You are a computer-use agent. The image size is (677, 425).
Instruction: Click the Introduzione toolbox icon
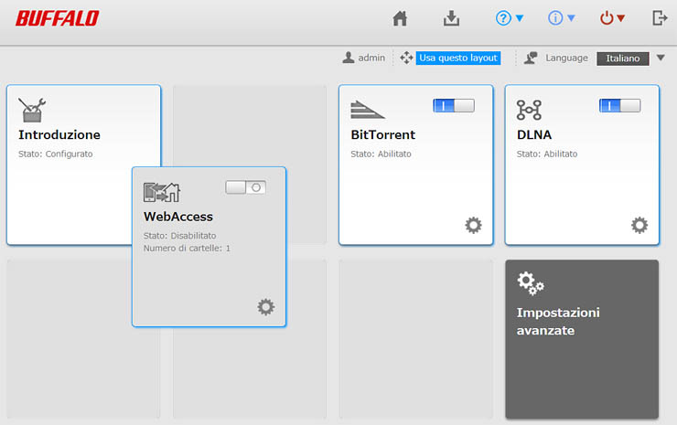pyautogui.click(x=32, y=110)
